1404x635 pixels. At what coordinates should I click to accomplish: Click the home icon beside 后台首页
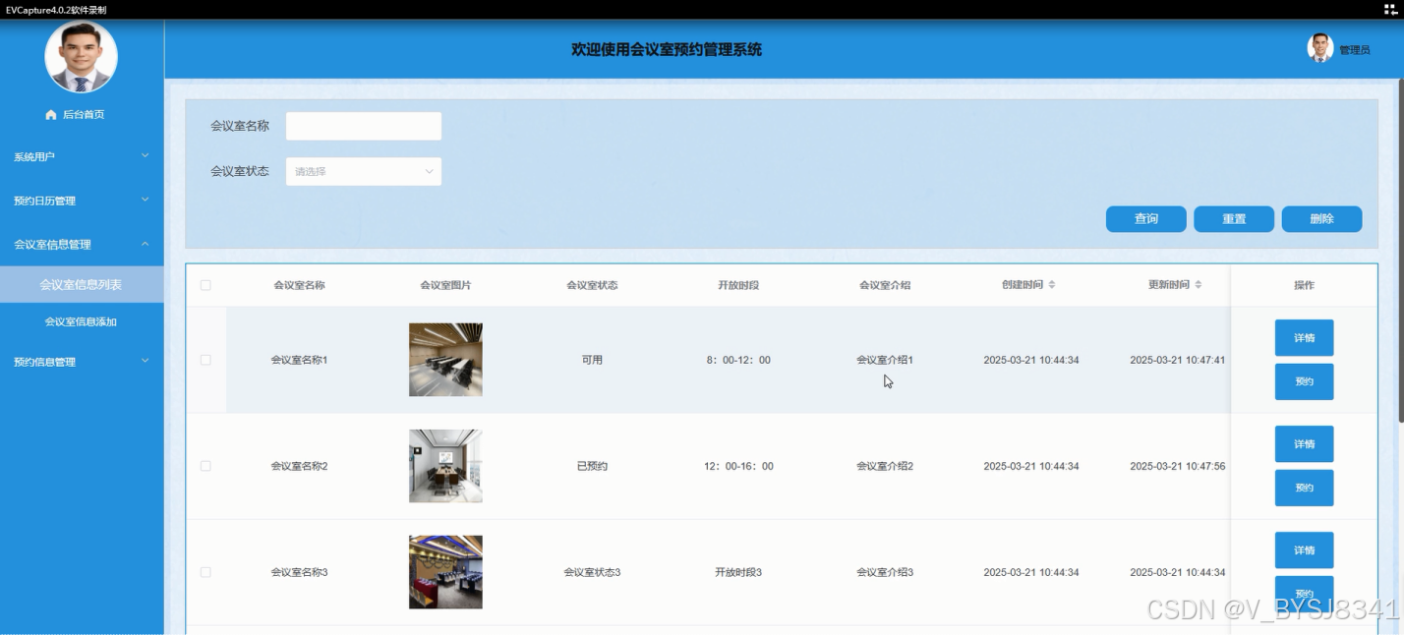51,115
